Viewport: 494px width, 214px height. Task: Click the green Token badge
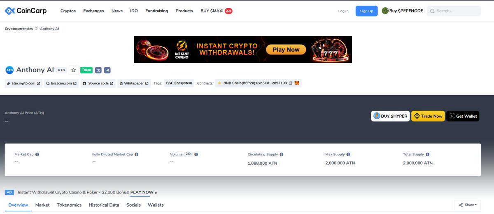pos(86,70)
